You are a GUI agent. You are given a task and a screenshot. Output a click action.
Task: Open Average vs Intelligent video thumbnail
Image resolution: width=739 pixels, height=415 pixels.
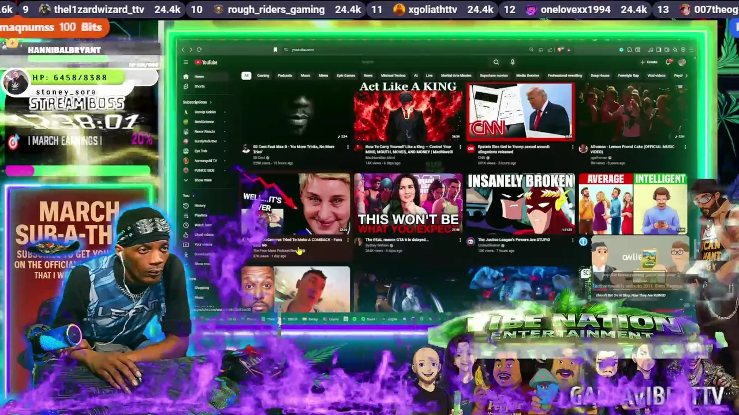point(634,204)
